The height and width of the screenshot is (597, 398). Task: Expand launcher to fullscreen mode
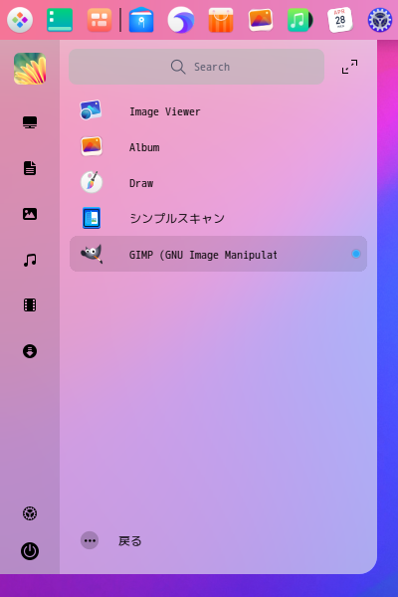[x=349, y=67]
